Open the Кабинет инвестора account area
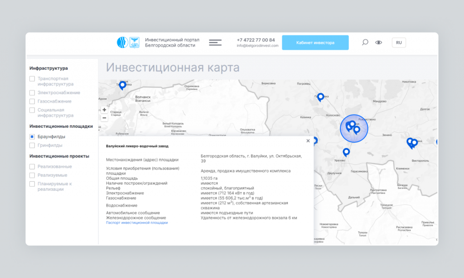The width and height of the screenshot is (464, 278). pyautogui.click(x=315, y=43)
